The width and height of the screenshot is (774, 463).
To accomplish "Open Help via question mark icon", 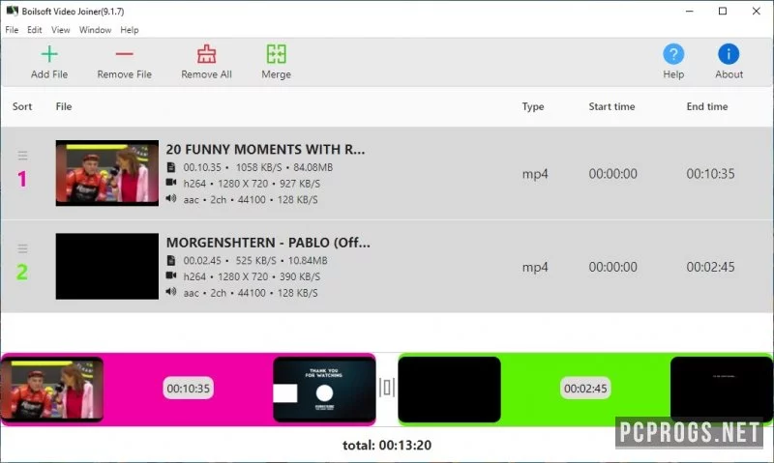I will coord(673,54).
